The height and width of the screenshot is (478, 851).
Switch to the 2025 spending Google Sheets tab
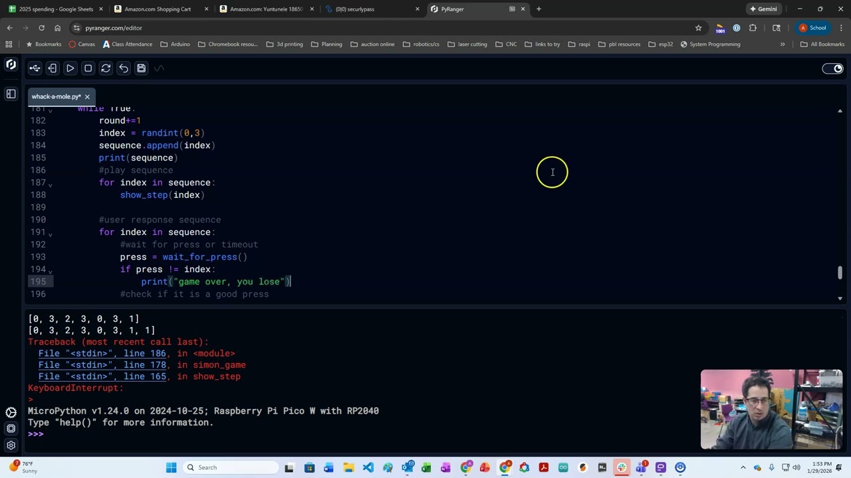(x=57, y=9)
